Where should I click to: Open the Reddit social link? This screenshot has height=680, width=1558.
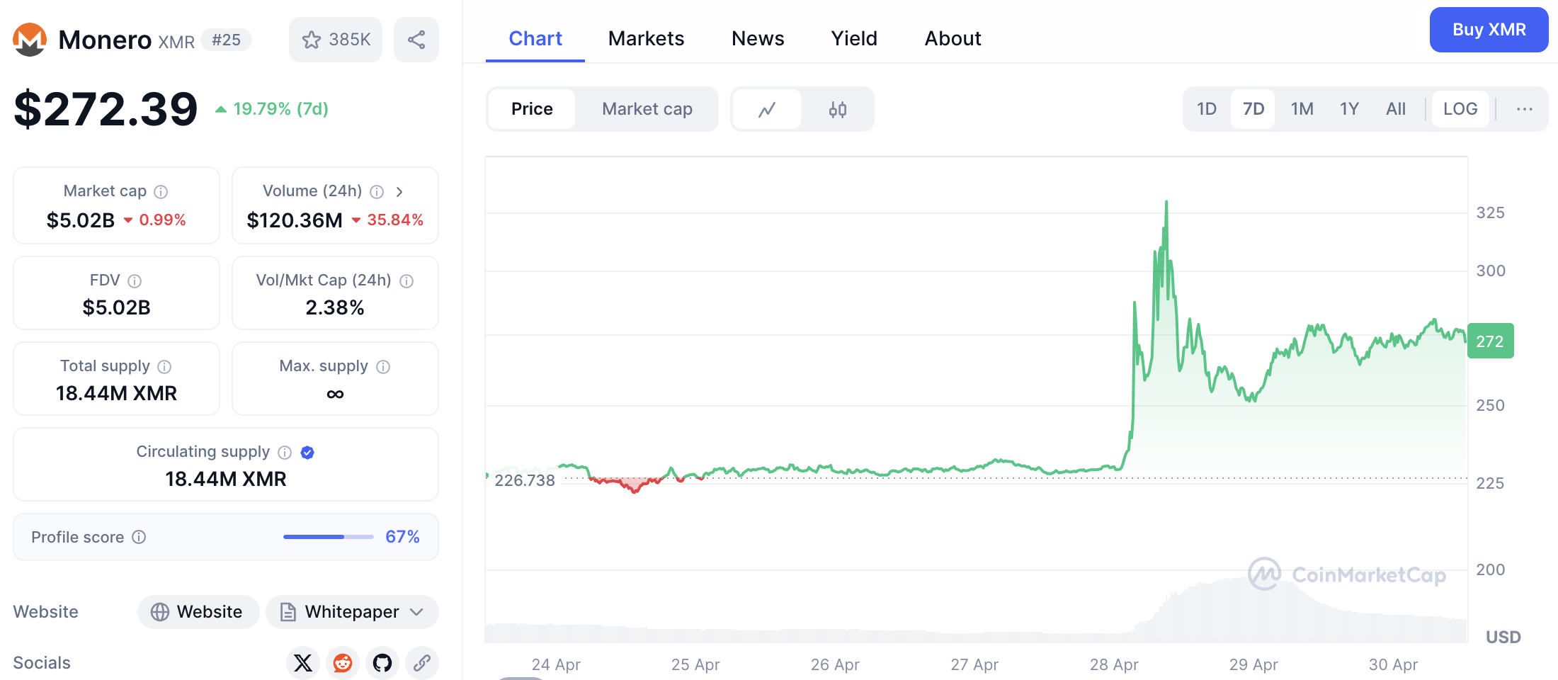click(343, 663)
